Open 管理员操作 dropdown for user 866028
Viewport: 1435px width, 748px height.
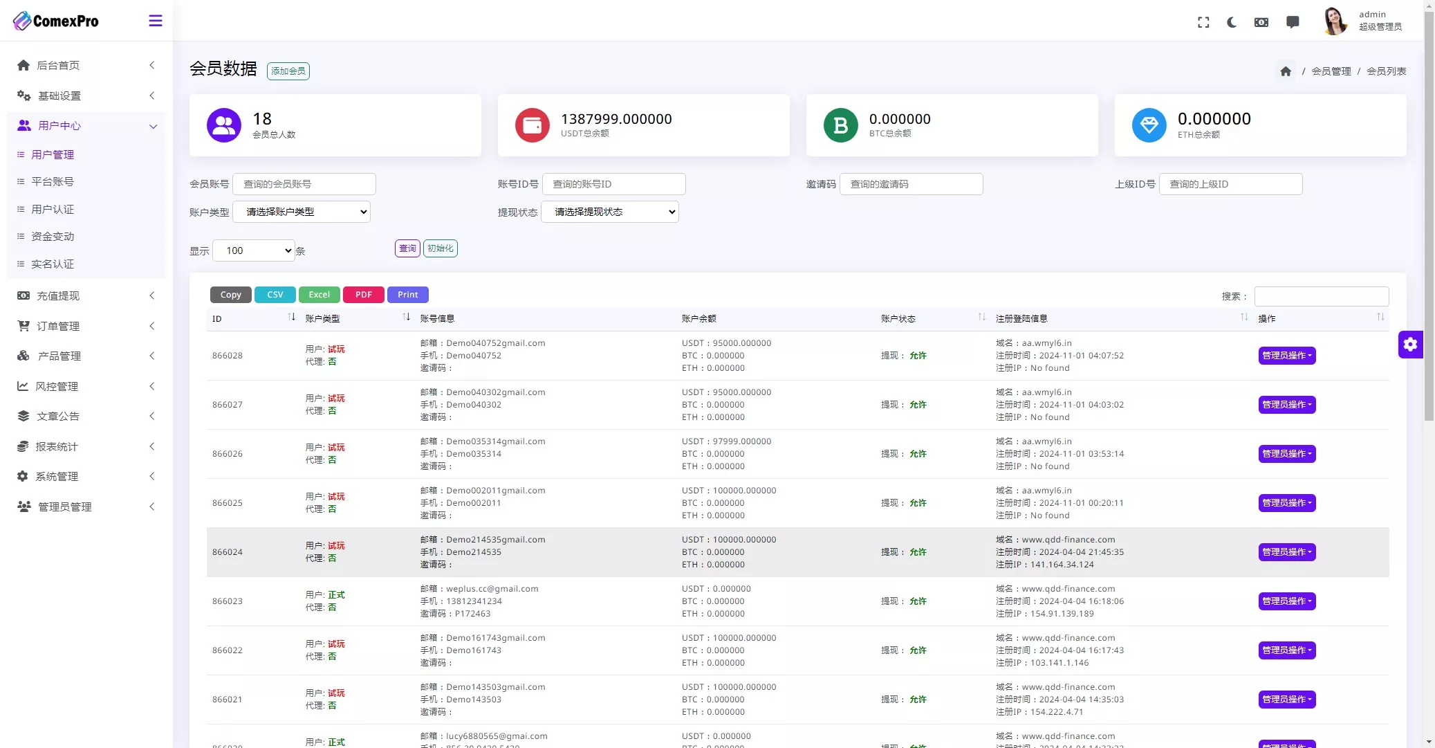pos(1286,356)
